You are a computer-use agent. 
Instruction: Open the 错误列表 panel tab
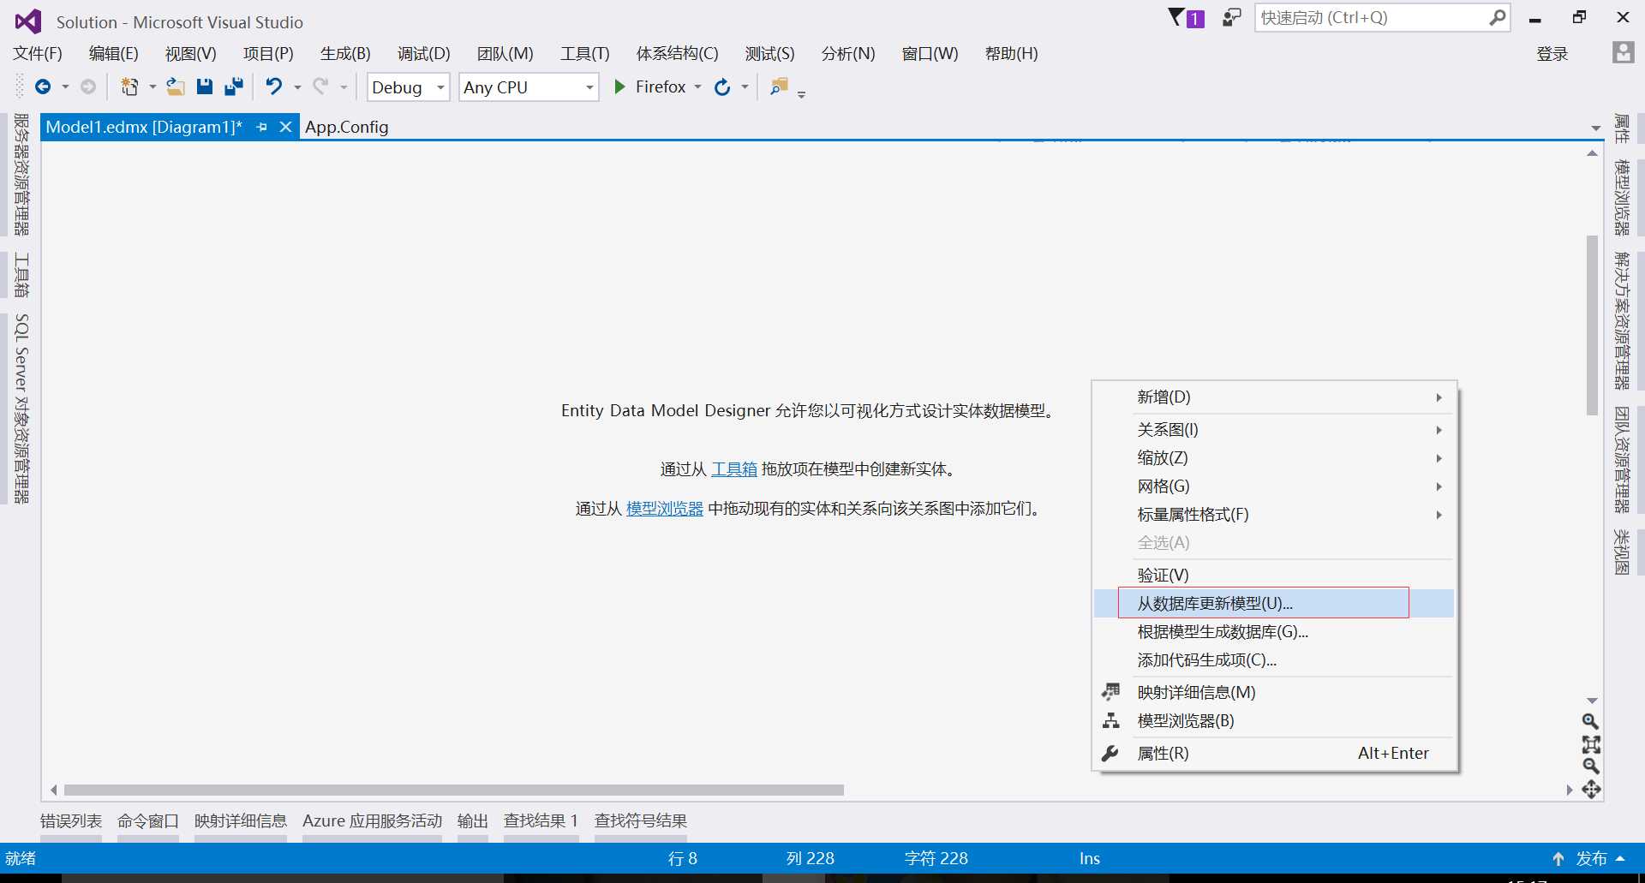[x=71, y=821]
